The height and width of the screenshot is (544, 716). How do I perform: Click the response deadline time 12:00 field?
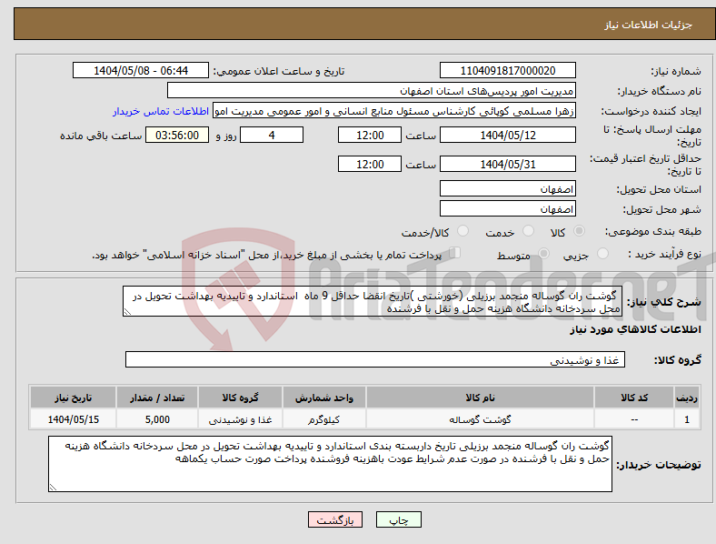tap(370, 135)
